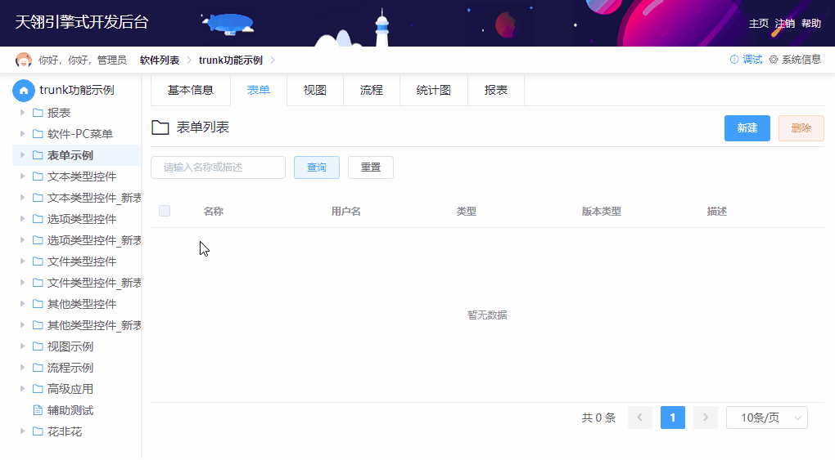Image resolution: width=835 pixels, height=460 pixels.
Task: Click the folder icon next to 报表
Action: 38,113
